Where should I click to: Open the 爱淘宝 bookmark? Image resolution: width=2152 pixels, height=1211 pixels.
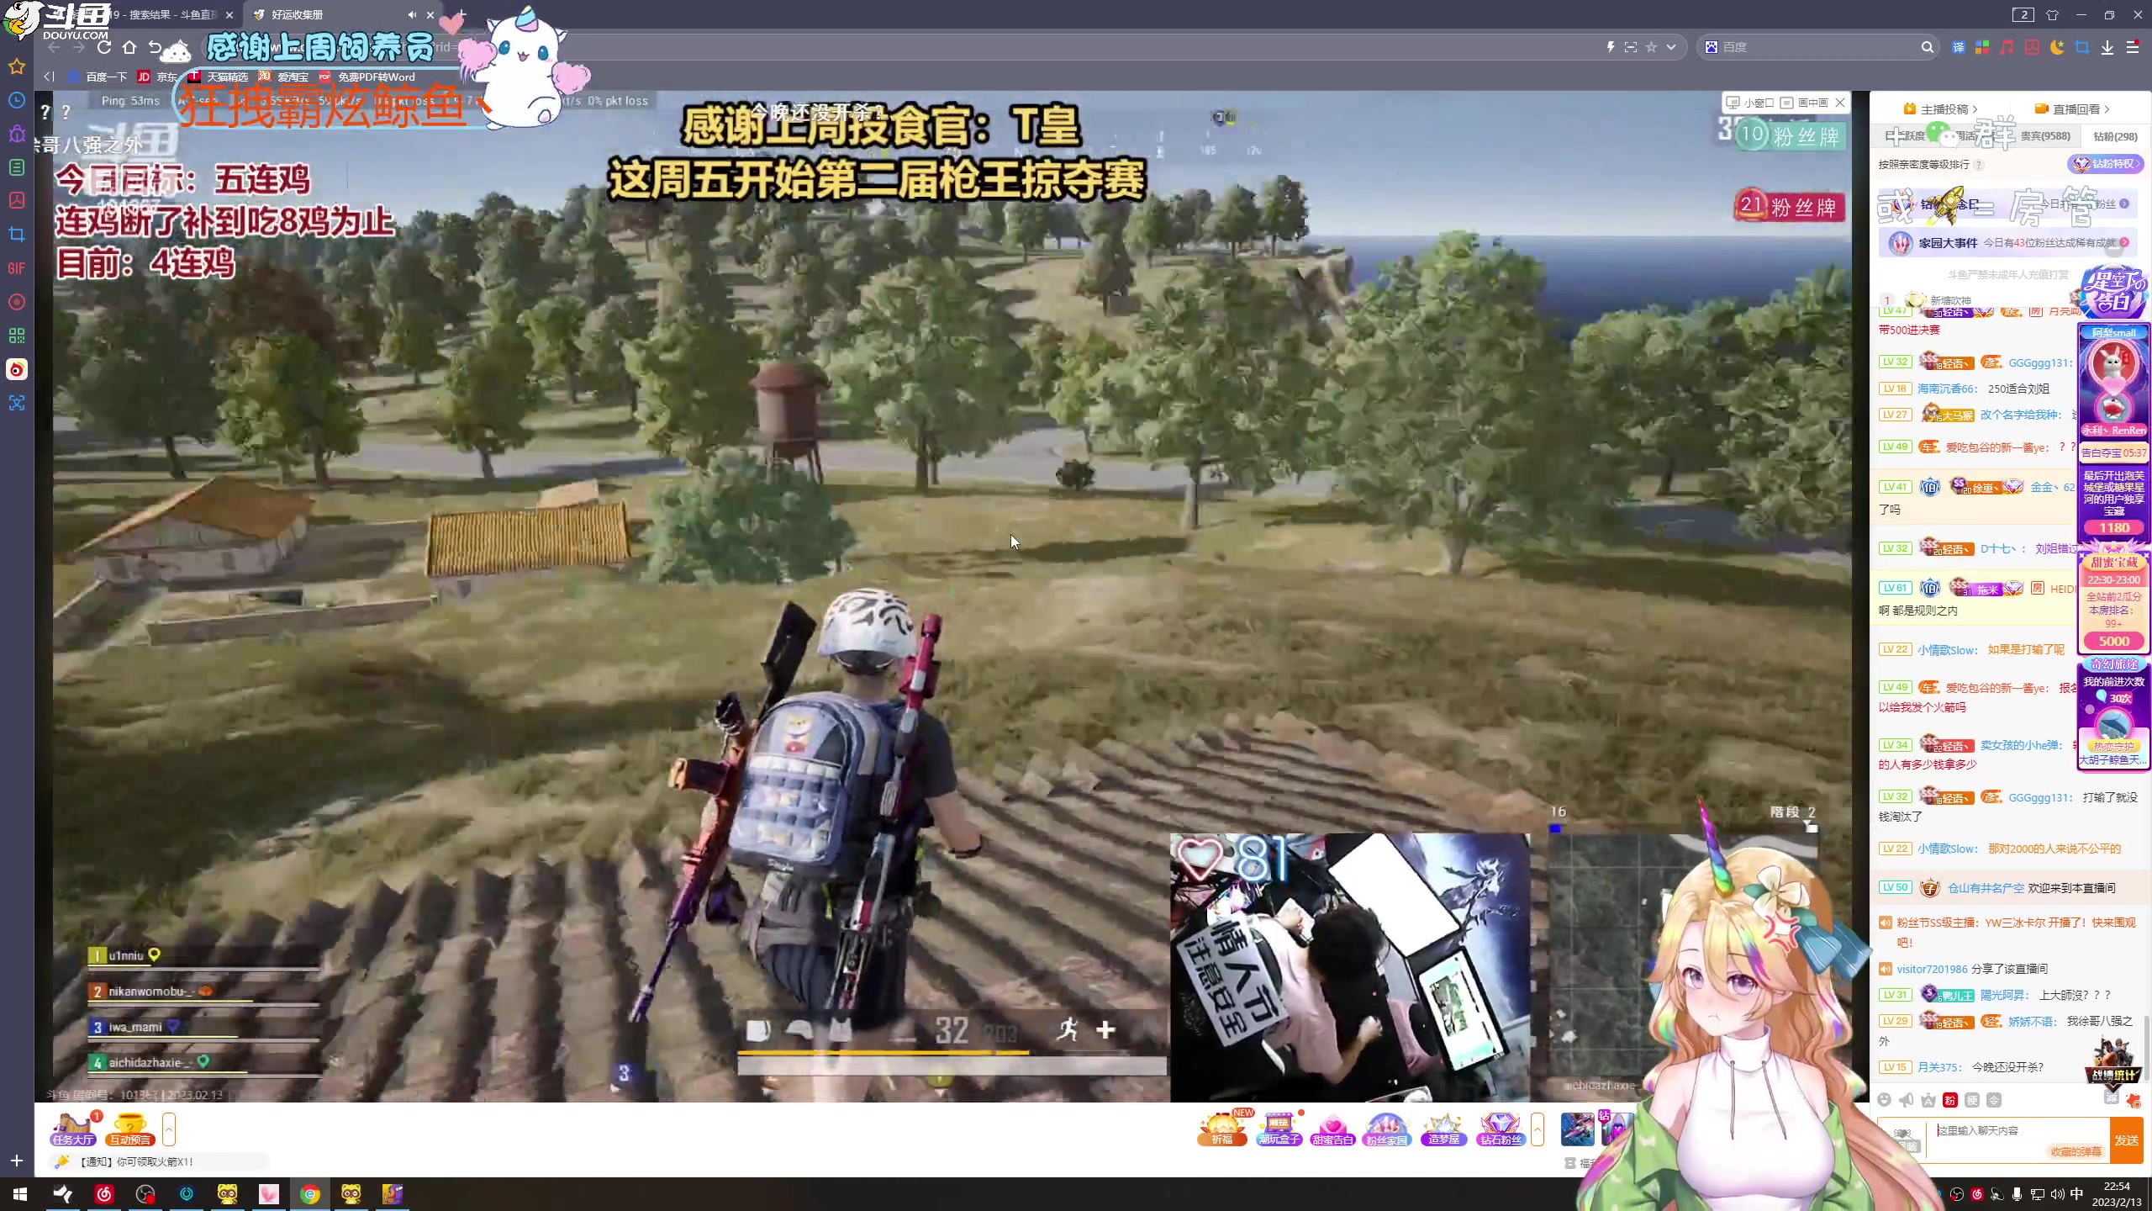coord(284,77)
